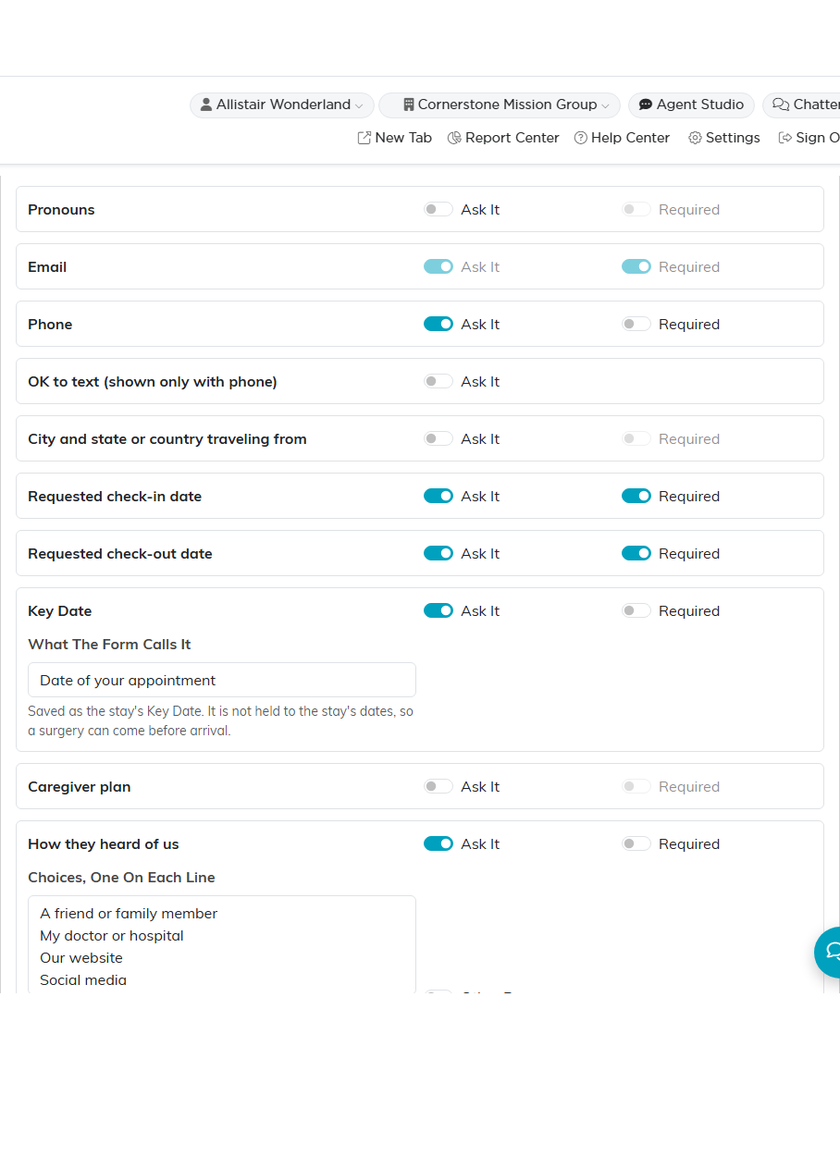Toggle Required for City and state traveling from
This screenshot has width=840, height=1169.
point(636,438)
